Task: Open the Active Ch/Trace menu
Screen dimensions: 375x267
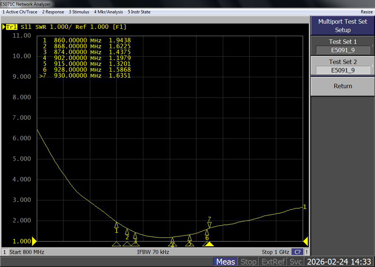Action: [x=20, y=12]
